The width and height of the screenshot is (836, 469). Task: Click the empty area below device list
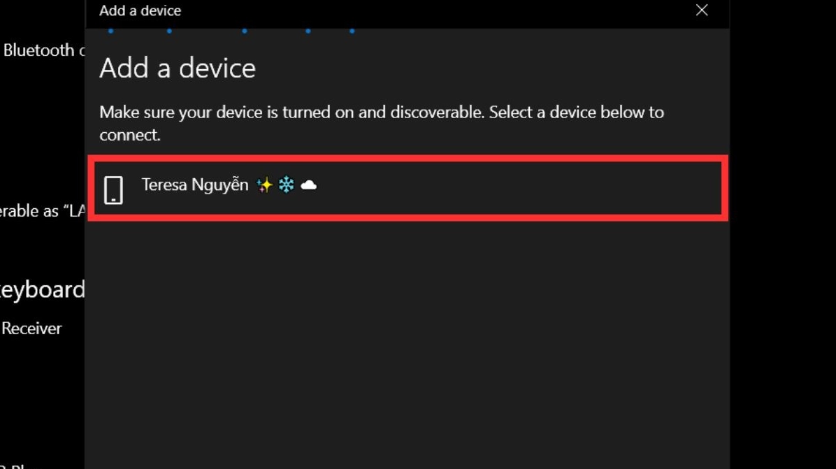click(405, 335)
